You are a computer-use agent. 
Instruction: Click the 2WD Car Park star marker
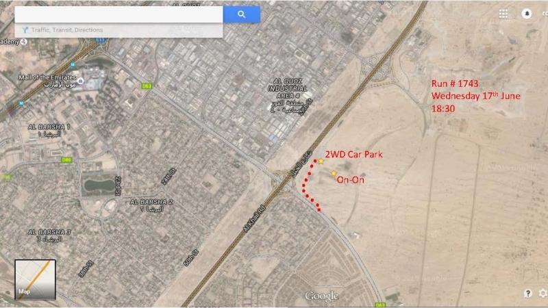point(321,161)
